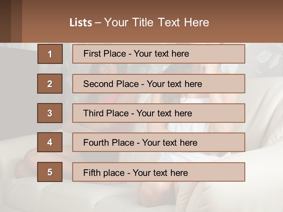Select the "Your Title Text Here" title text
The height and width of the screenshot is (212, 283).
(157, 22)
